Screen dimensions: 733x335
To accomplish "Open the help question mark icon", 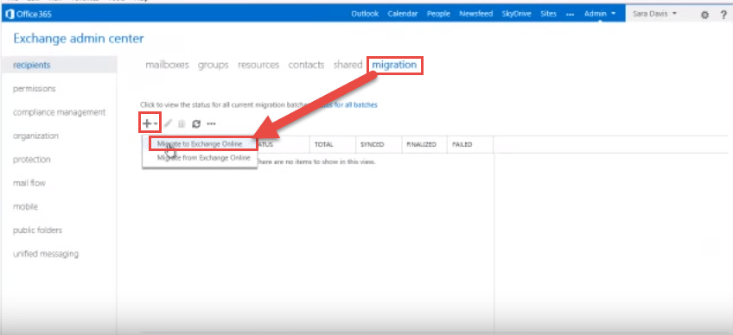I will pyautogui.click(x=723, y=15).
